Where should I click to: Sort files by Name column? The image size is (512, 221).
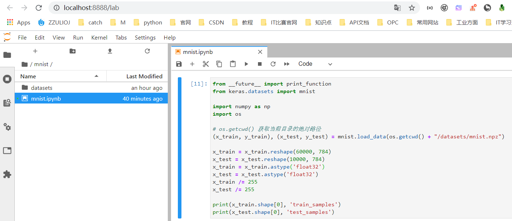(60, 76)
